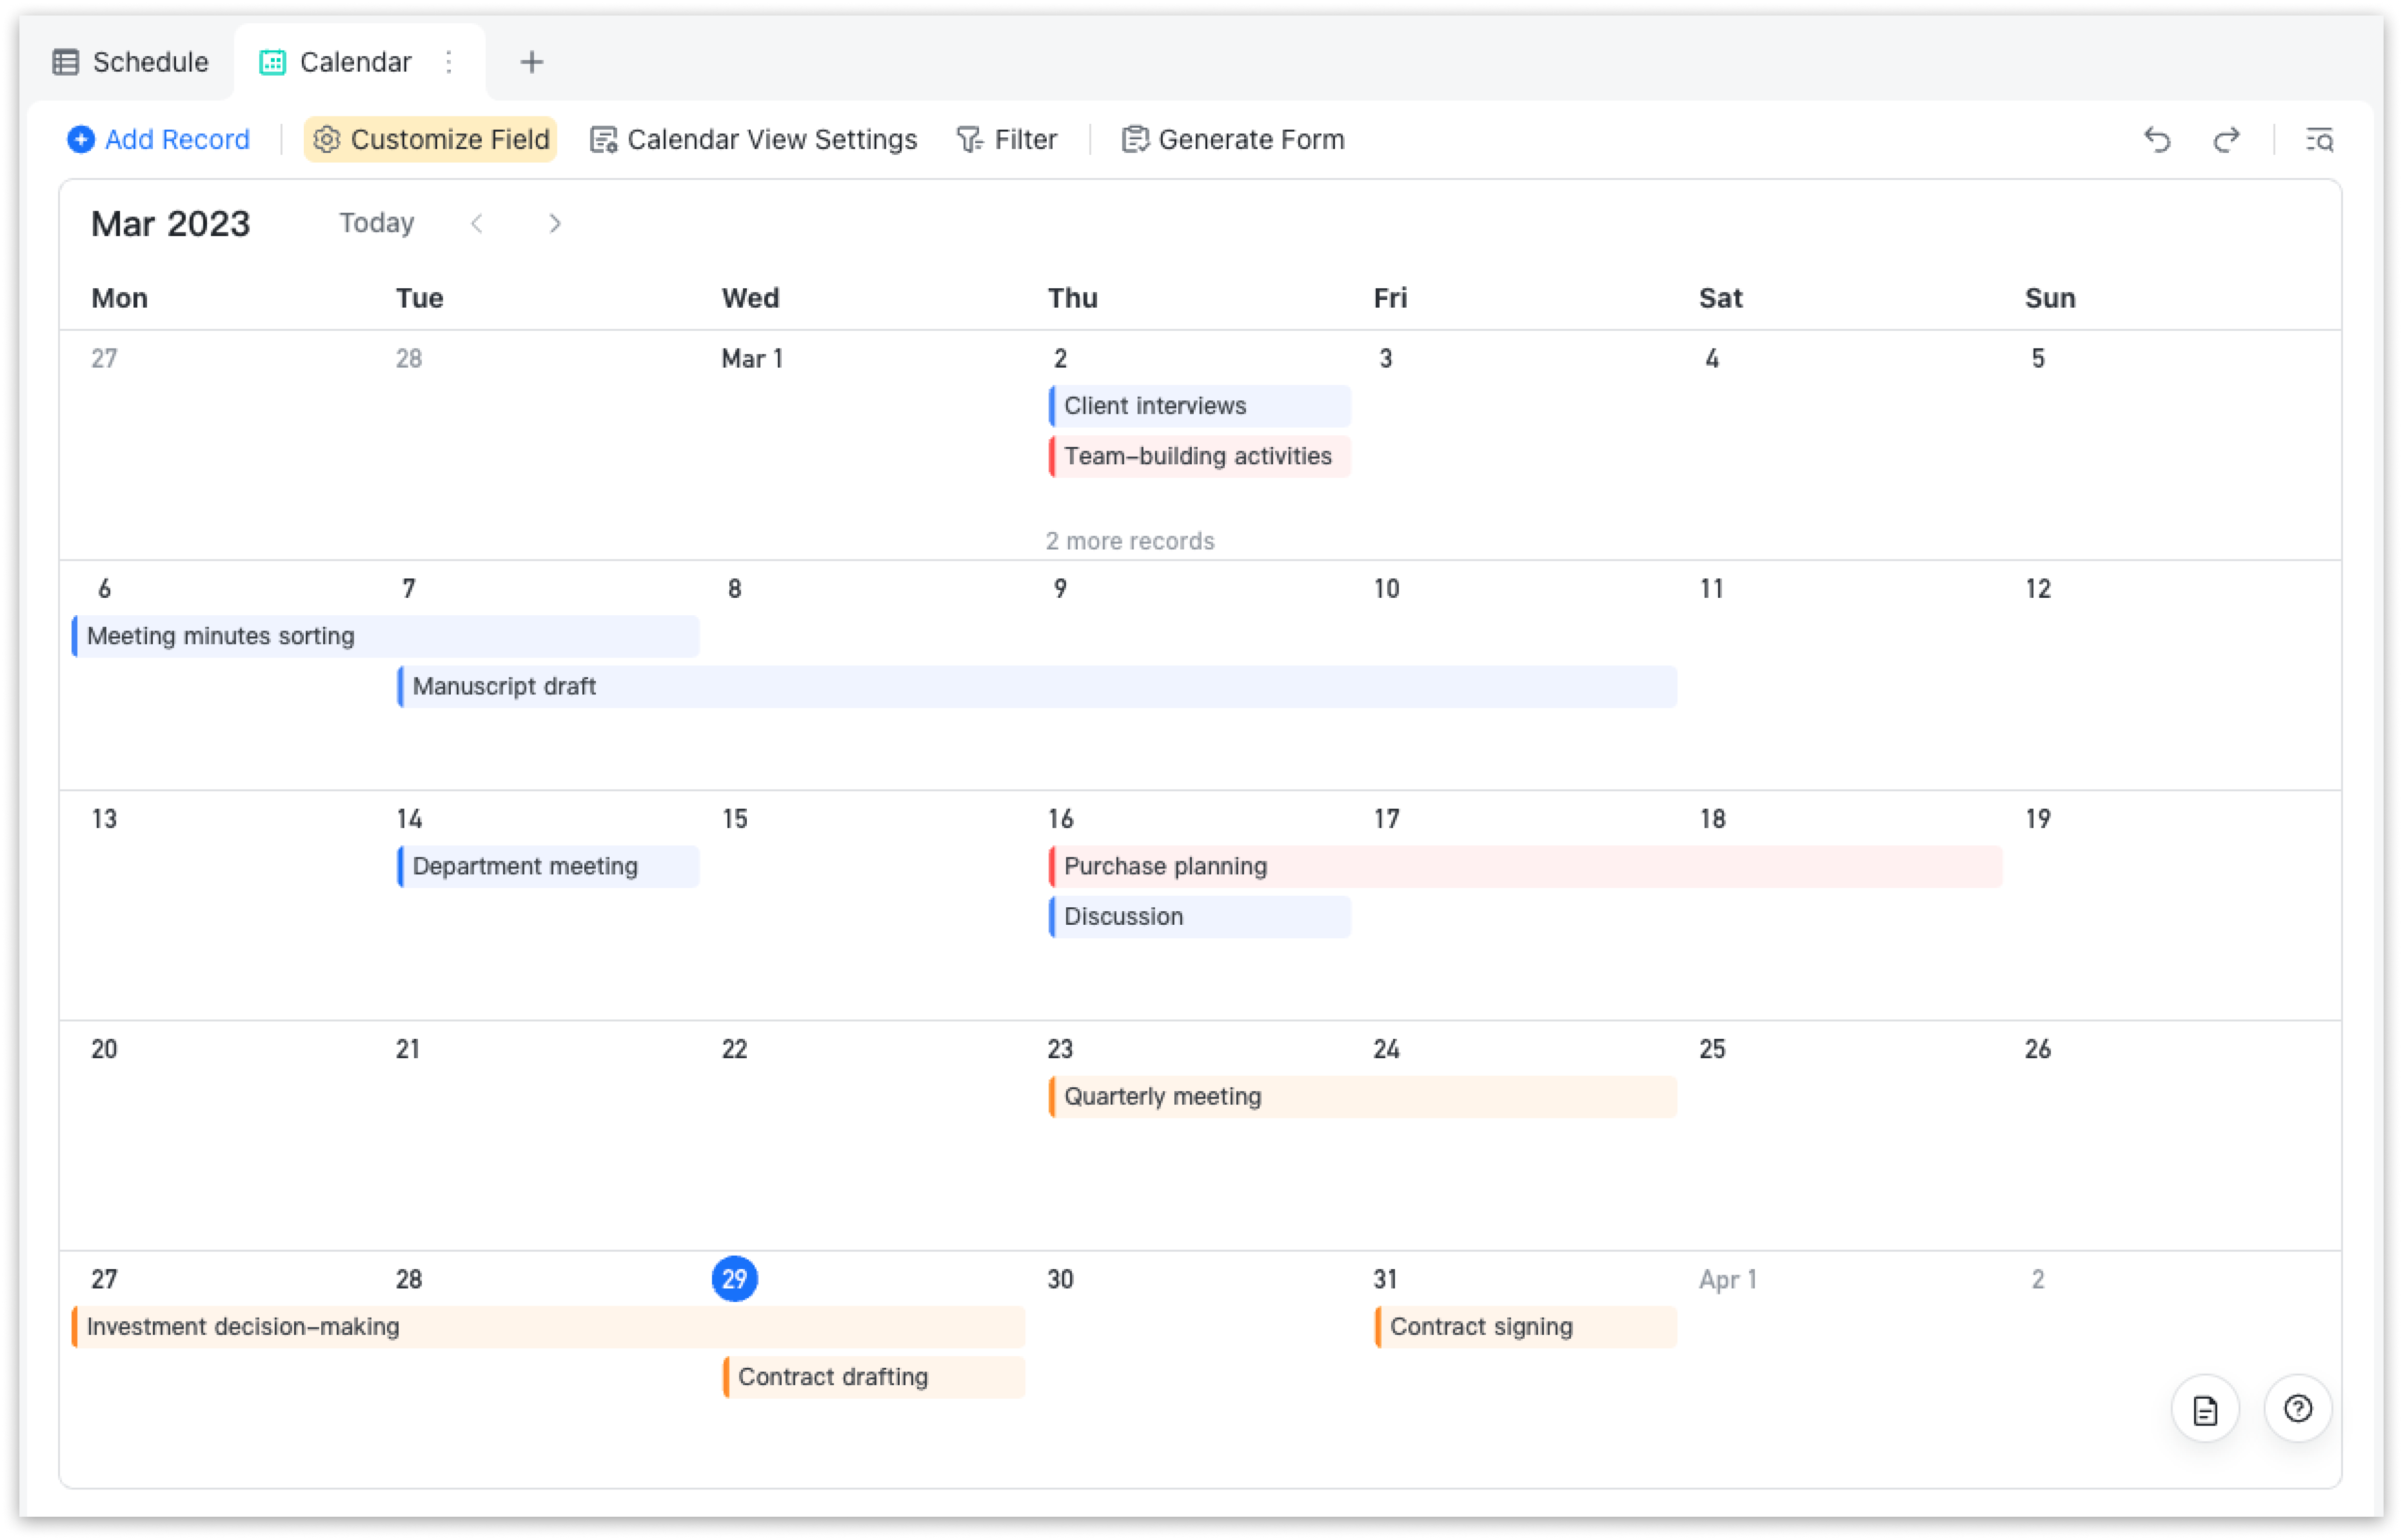The width and height of the screenshot is (2403, 1540).
Task: Jump to Today in the calendar
Action: tap(376, 223)
